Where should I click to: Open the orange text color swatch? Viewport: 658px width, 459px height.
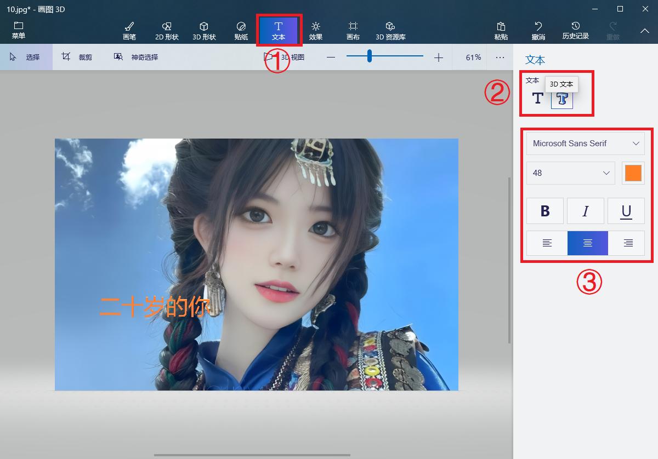point(633,173)
